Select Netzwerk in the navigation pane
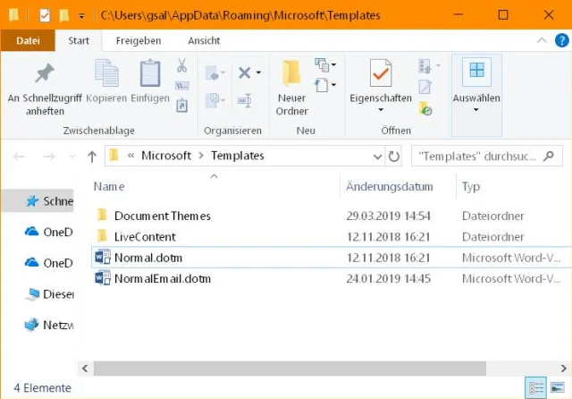Screen dimensions: 572x399 click(49, 325)
